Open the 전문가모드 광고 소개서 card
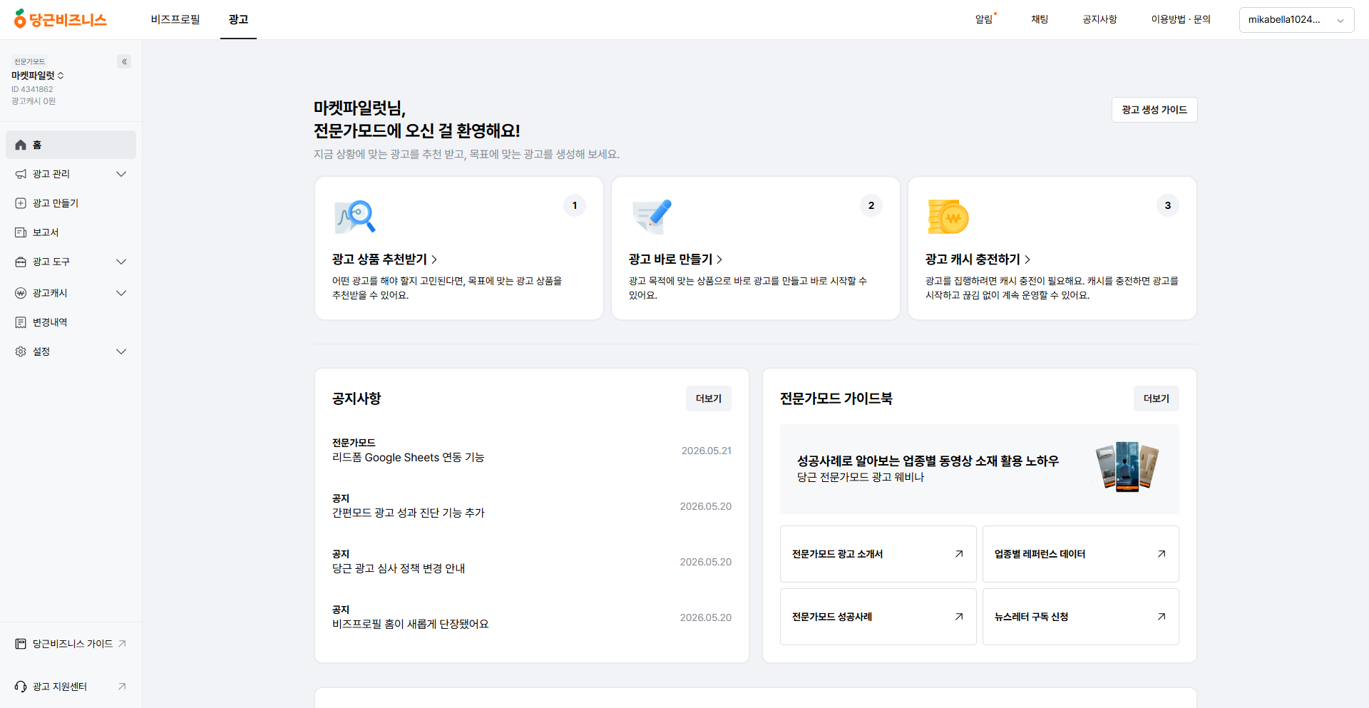 coord(878,554)
